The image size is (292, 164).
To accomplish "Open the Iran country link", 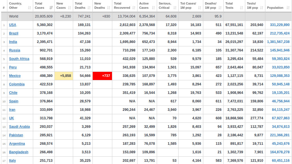I will [x=12, y=110].
